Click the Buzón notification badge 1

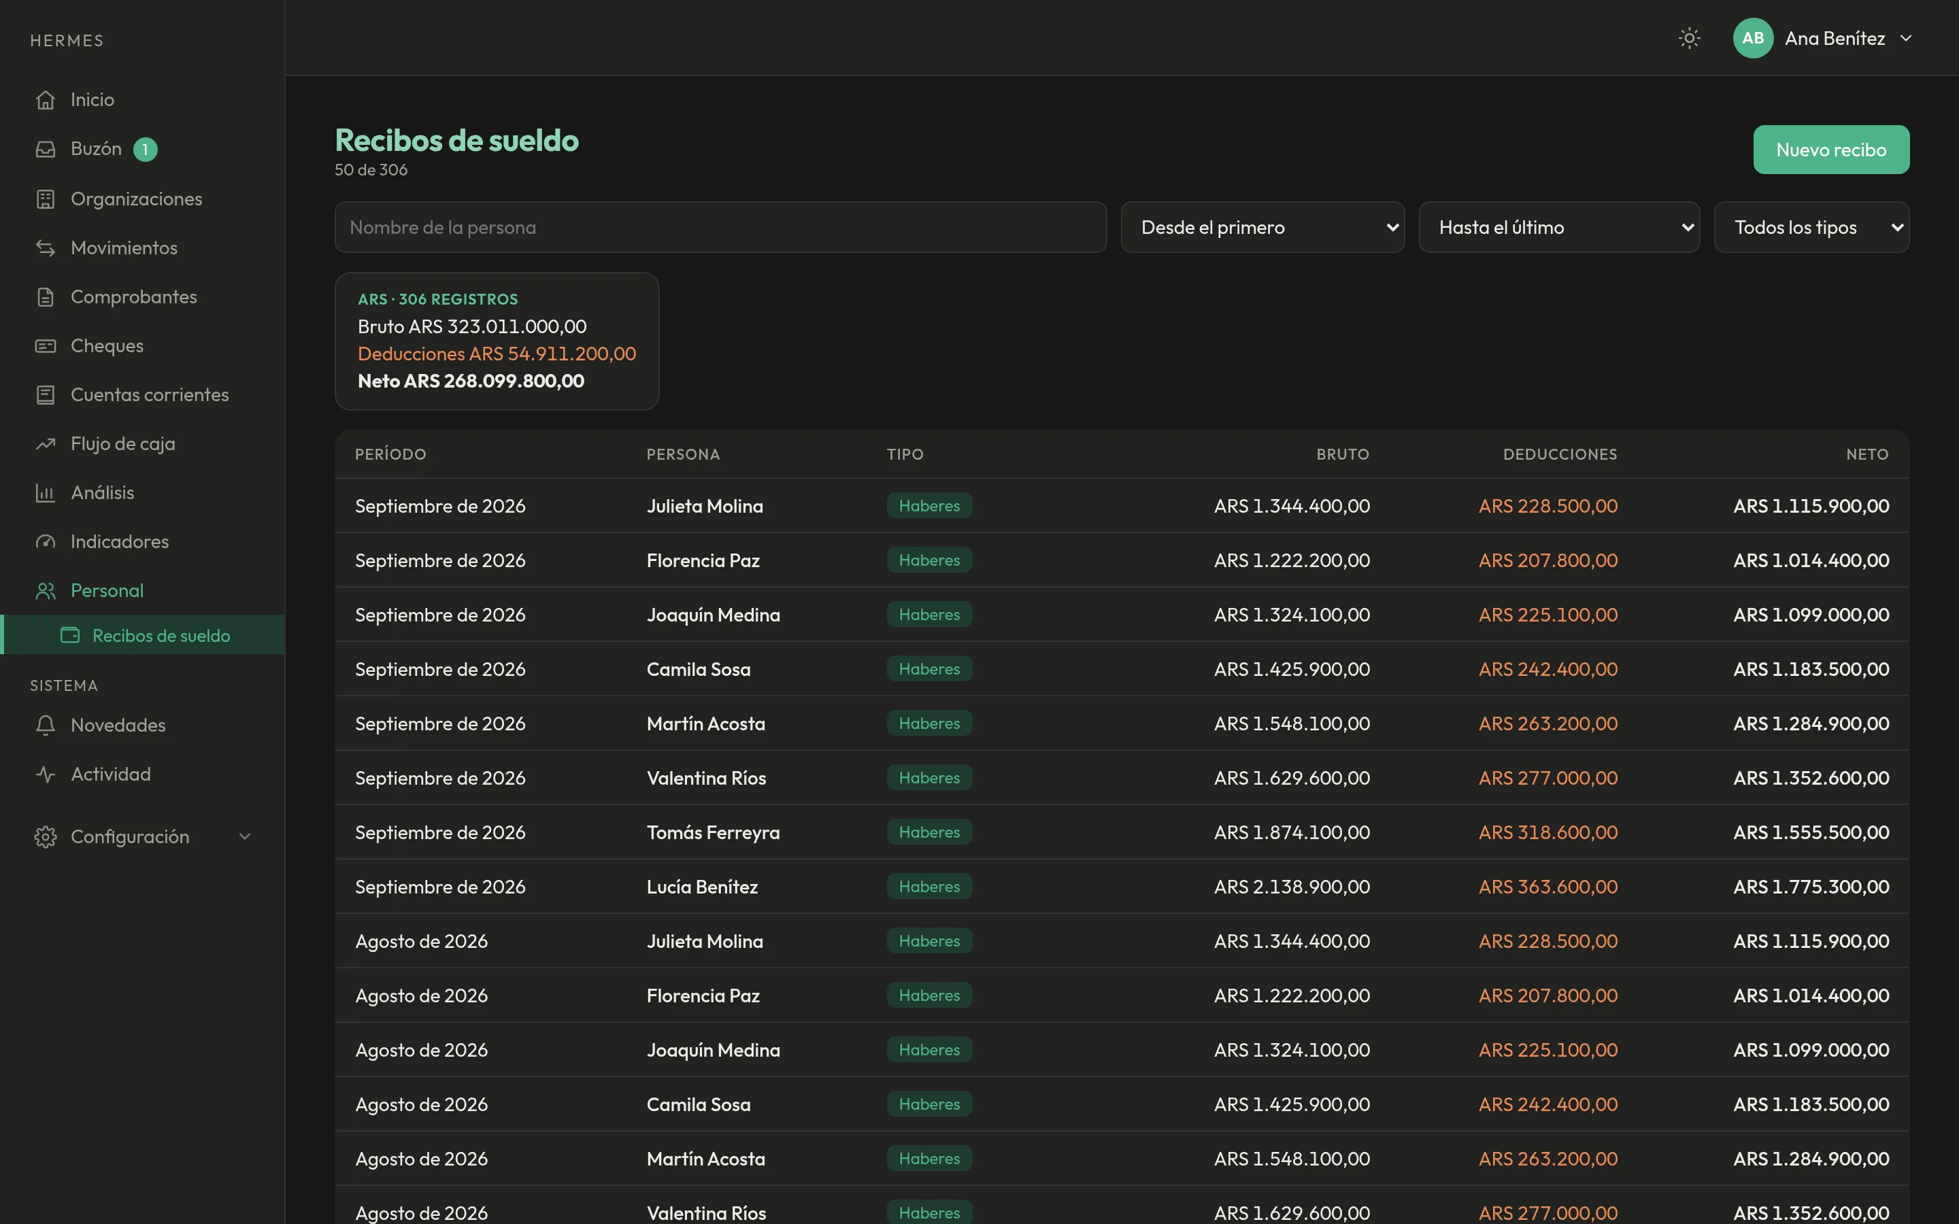pos(145,150)
